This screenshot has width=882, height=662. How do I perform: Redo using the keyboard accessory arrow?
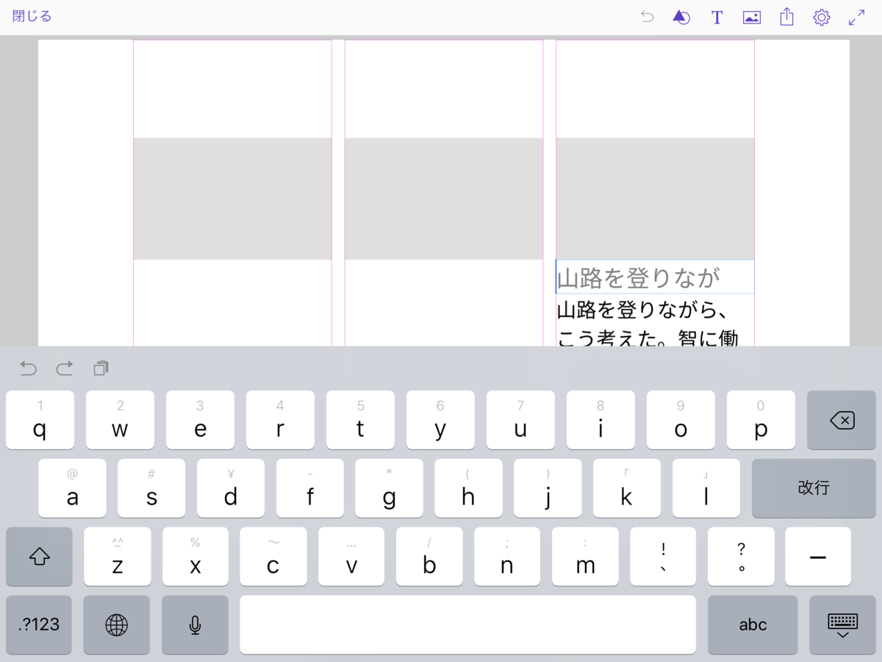click(64, 369)
